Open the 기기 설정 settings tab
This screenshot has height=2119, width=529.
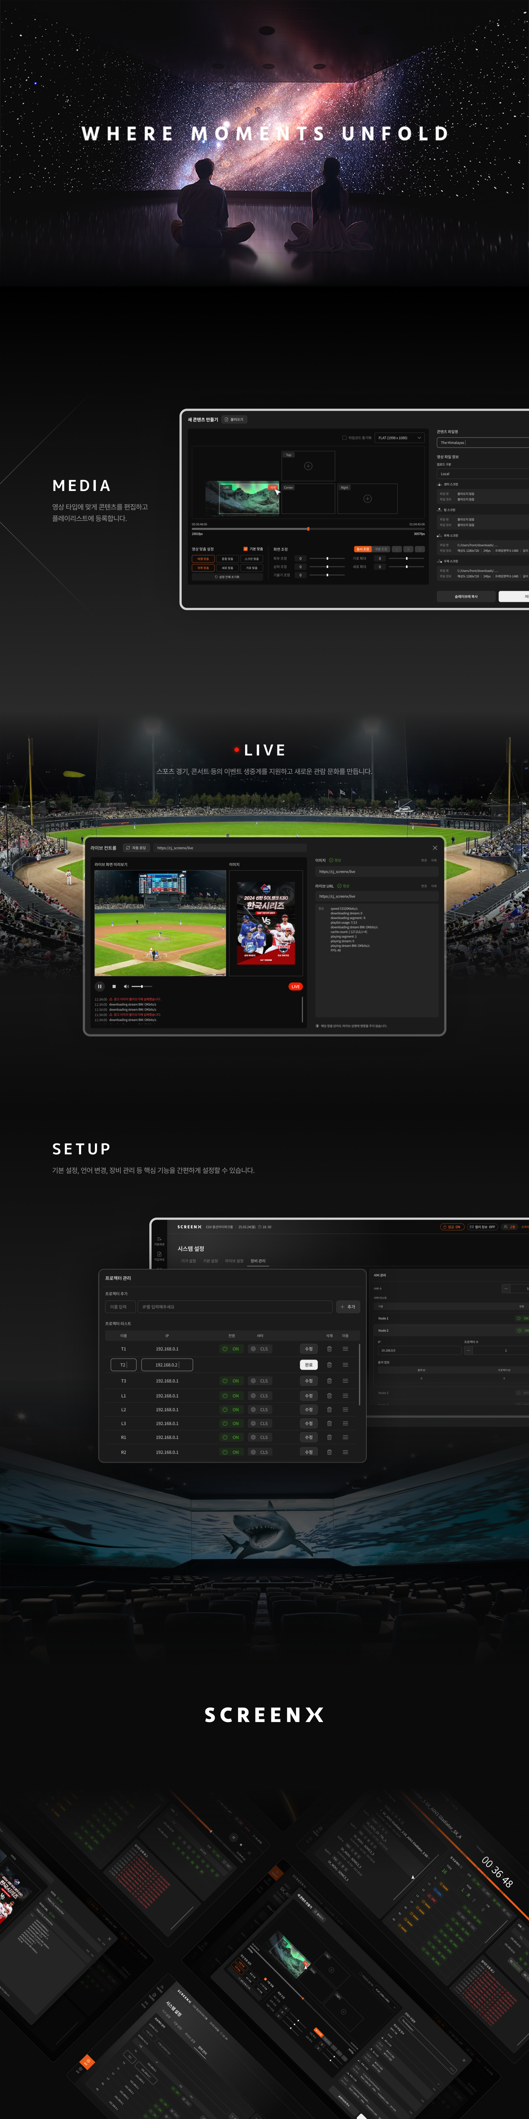pos(189,1261)
